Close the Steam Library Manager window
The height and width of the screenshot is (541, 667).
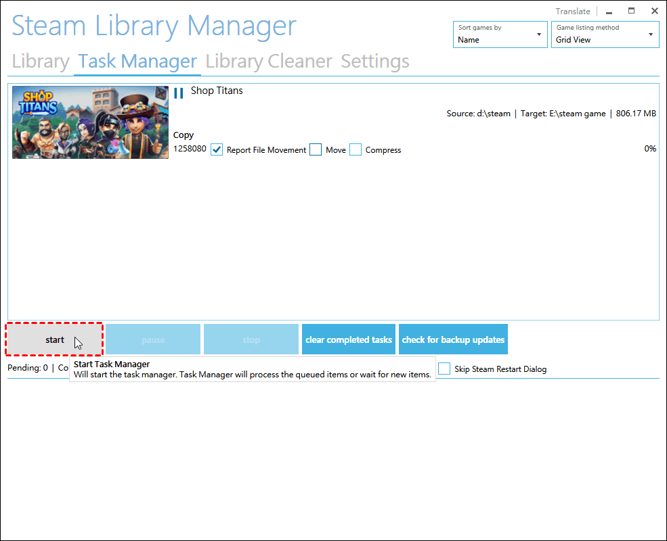[x=654, y=11]
